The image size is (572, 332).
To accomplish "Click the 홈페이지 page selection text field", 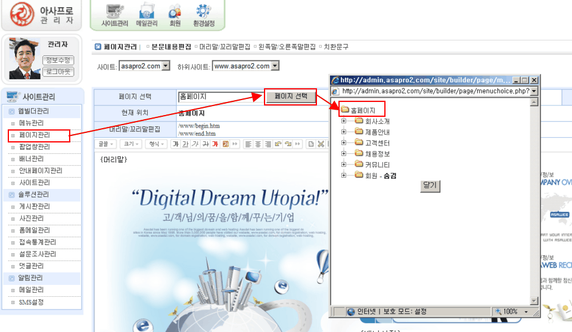I will [220, 97].
